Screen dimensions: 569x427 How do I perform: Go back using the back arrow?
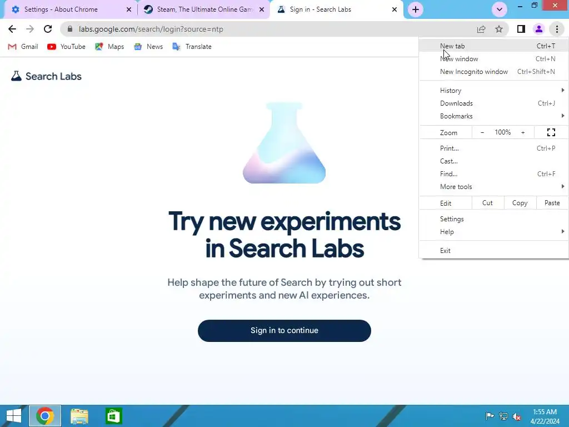[12, 29]
